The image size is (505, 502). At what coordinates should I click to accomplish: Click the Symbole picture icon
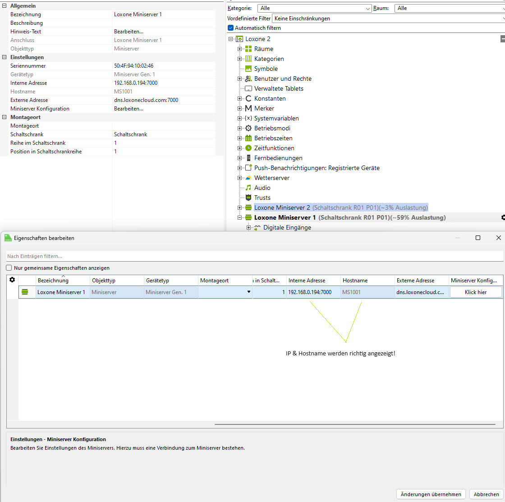248,69
